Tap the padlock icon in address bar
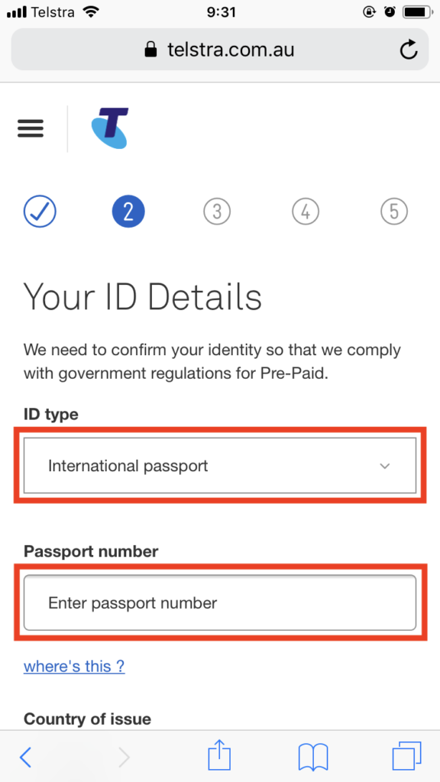440x782 pixels. tap(150, 49)
